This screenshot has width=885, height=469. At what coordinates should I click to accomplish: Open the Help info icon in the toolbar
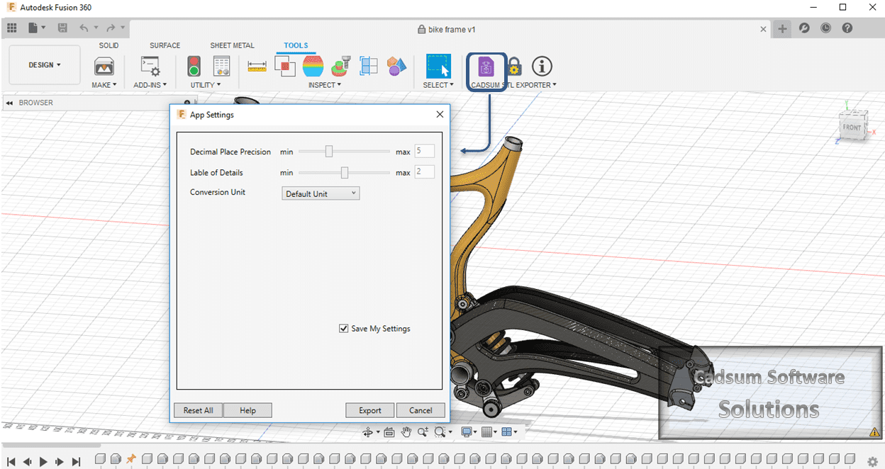click(x=542, y=66)
